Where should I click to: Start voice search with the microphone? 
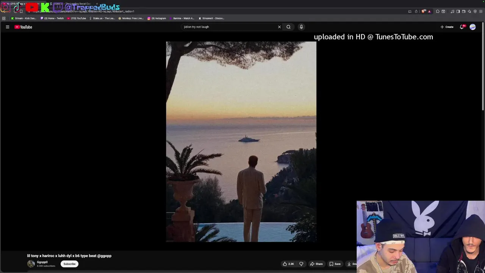pyautogui.click(x=301, y=27)
